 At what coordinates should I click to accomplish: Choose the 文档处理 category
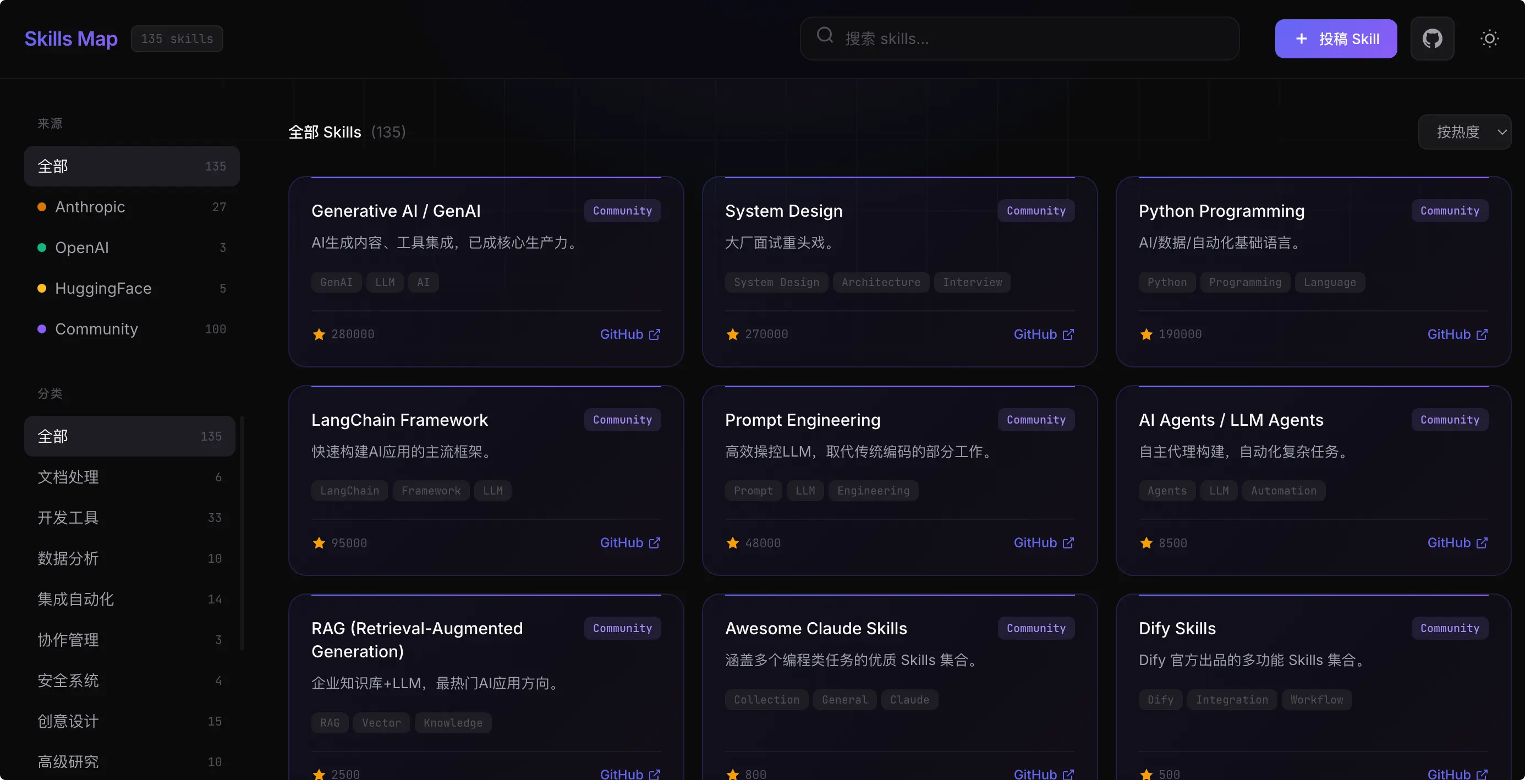pyautogui.click(x=130, y=477)
